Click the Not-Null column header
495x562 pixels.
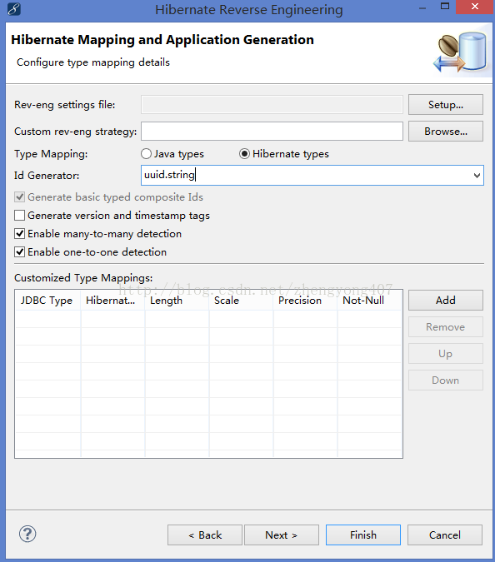369,301
